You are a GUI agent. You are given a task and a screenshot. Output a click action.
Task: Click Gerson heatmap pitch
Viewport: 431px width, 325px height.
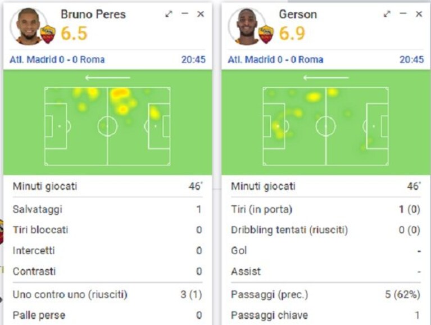[x=326, y=126]
